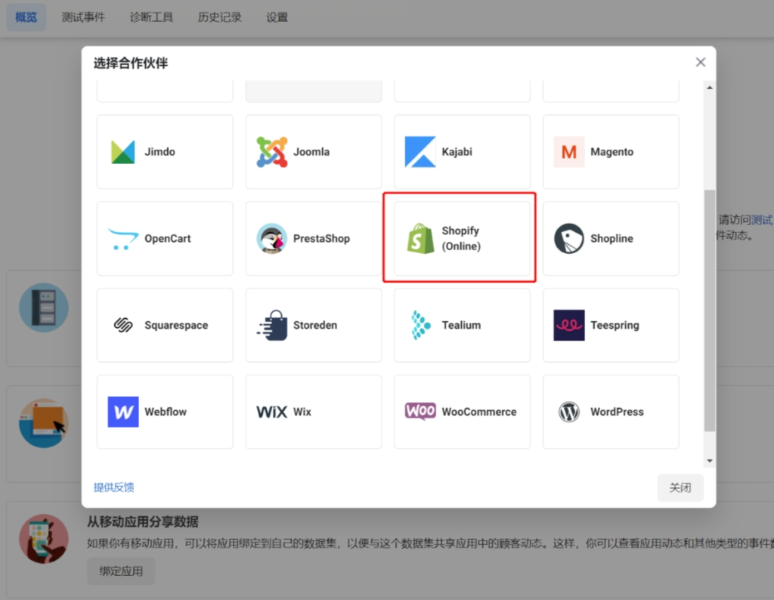The image size is (774, 600).
Task: Click the Shopline logo icon
Action: 569,239
